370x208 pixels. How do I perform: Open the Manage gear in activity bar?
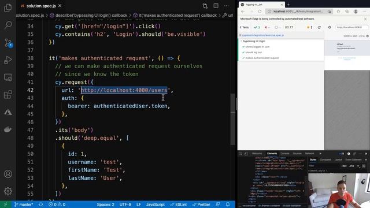click(x=8, y=191)
